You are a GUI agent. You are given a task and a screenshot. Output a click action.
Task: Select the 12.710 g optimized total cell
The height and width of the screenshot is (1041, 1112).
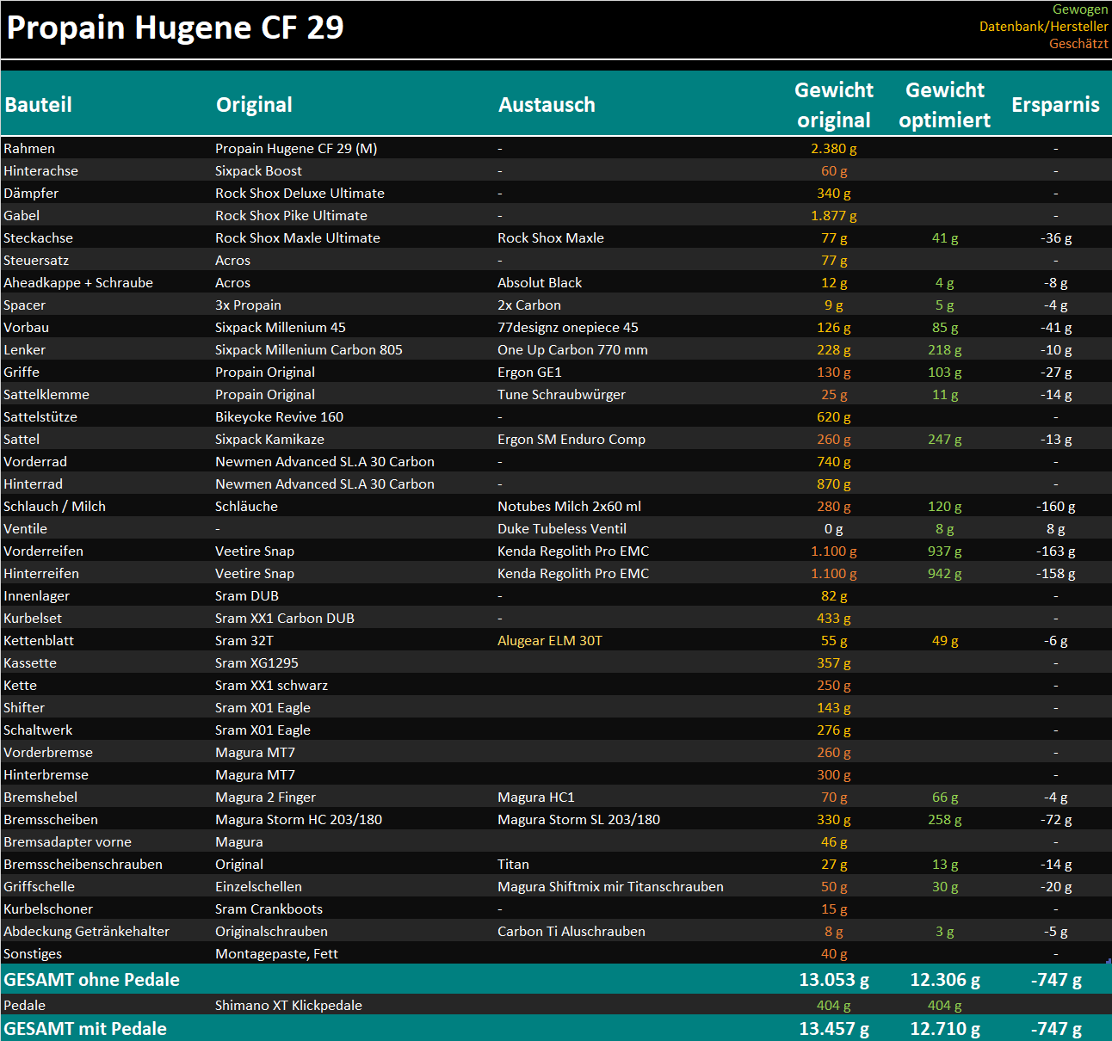click(944, 1029)
